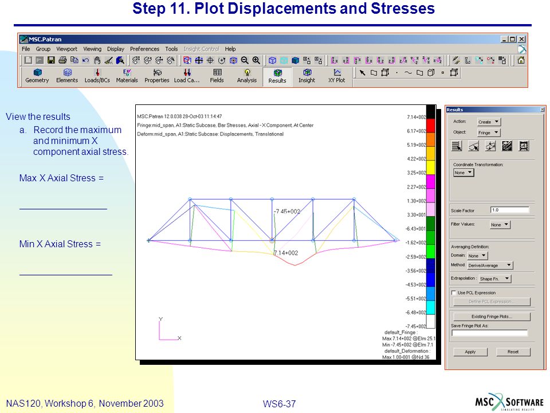
Task: Click the Scale Factor input field
Action: point(509,210)
